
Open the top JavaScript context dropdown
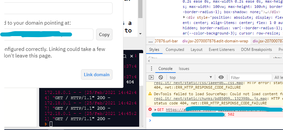(x=191, y=77)
